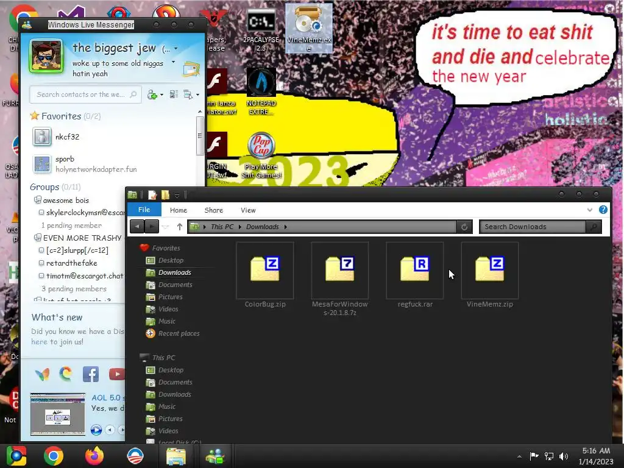Select the VineMemz.zip file in Downloads
Image resolution: width=624 pixels, height=468 pixels.
point(490,275)
